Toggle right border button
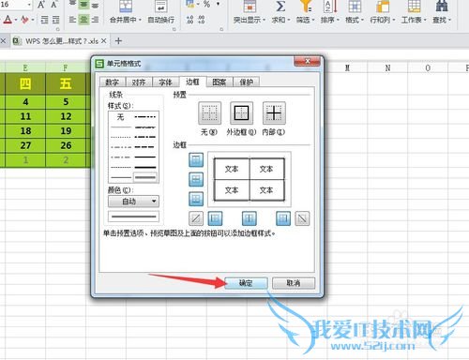The height and width of the screenshot is (360, 469). point(283,218)
